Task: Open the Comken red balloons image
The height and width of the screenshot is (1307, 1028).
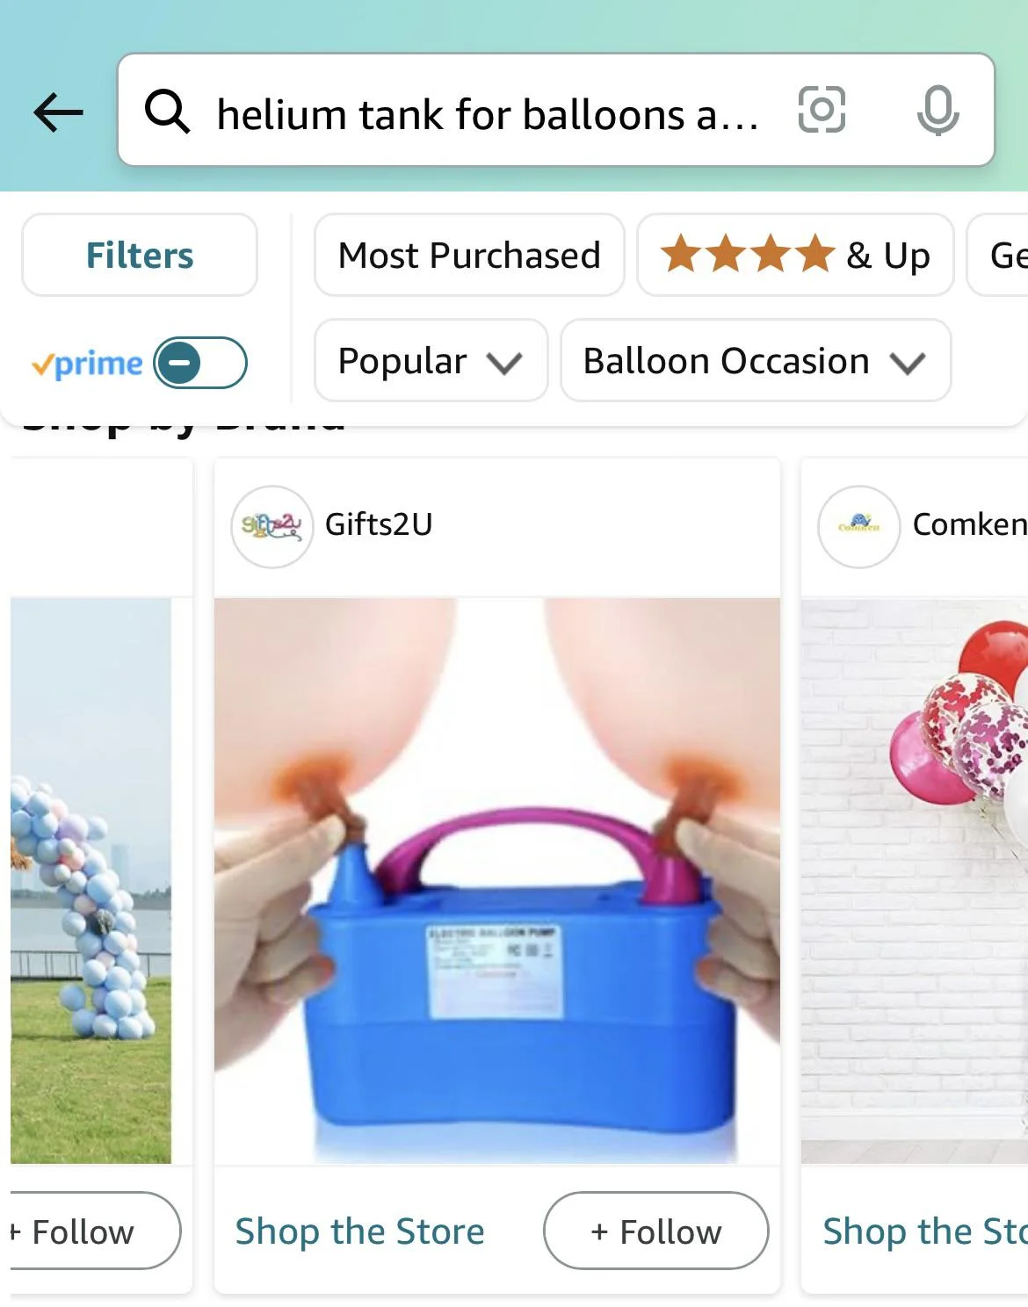Action: [x=915, y=881]
